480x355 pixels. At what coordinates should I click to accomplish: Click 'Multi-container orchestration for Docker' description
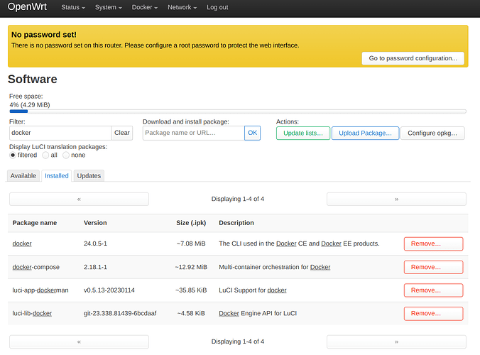(x=275, y=267)
